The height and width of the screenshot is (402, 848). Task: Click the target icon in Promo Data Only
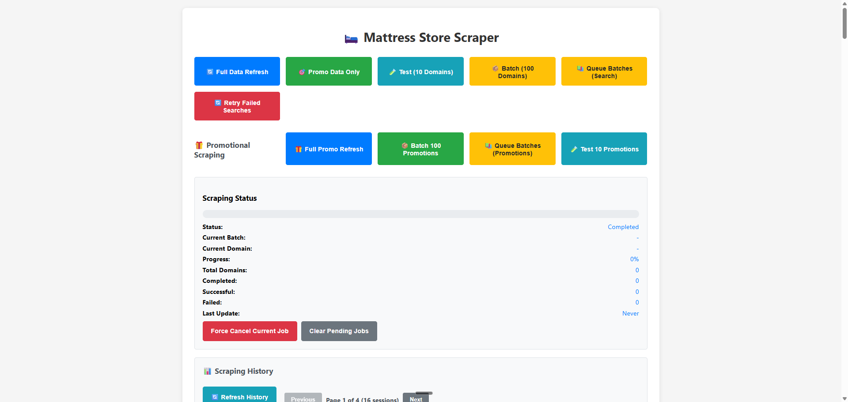coord(302,71)
